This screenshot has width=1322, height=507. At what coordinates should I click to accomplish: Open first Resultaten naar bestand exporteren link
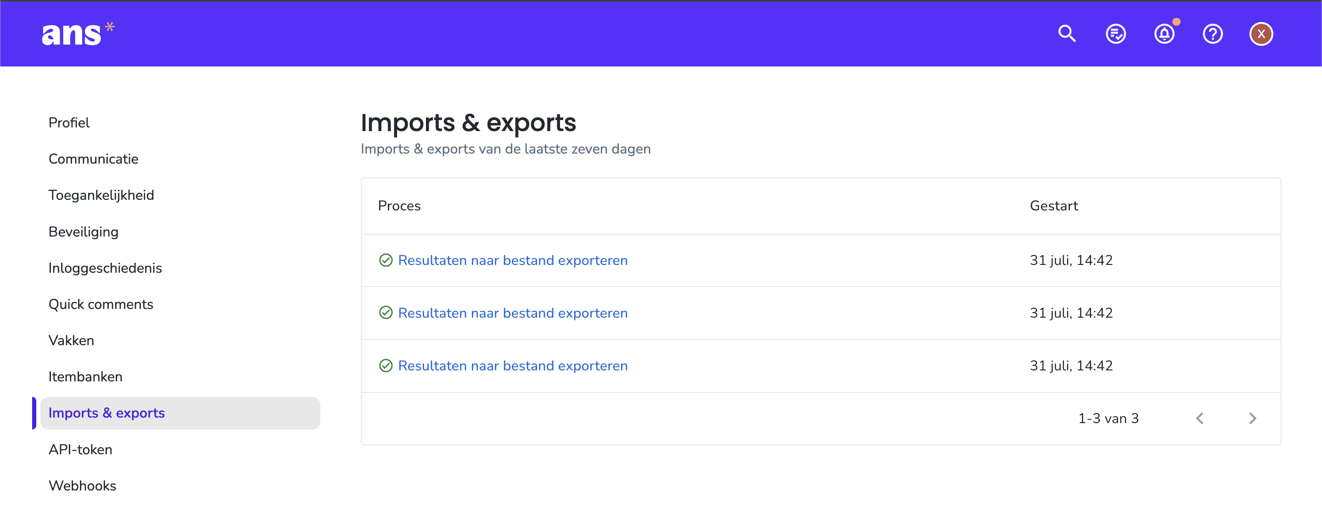pyautogui.click(x=513, y=260)
